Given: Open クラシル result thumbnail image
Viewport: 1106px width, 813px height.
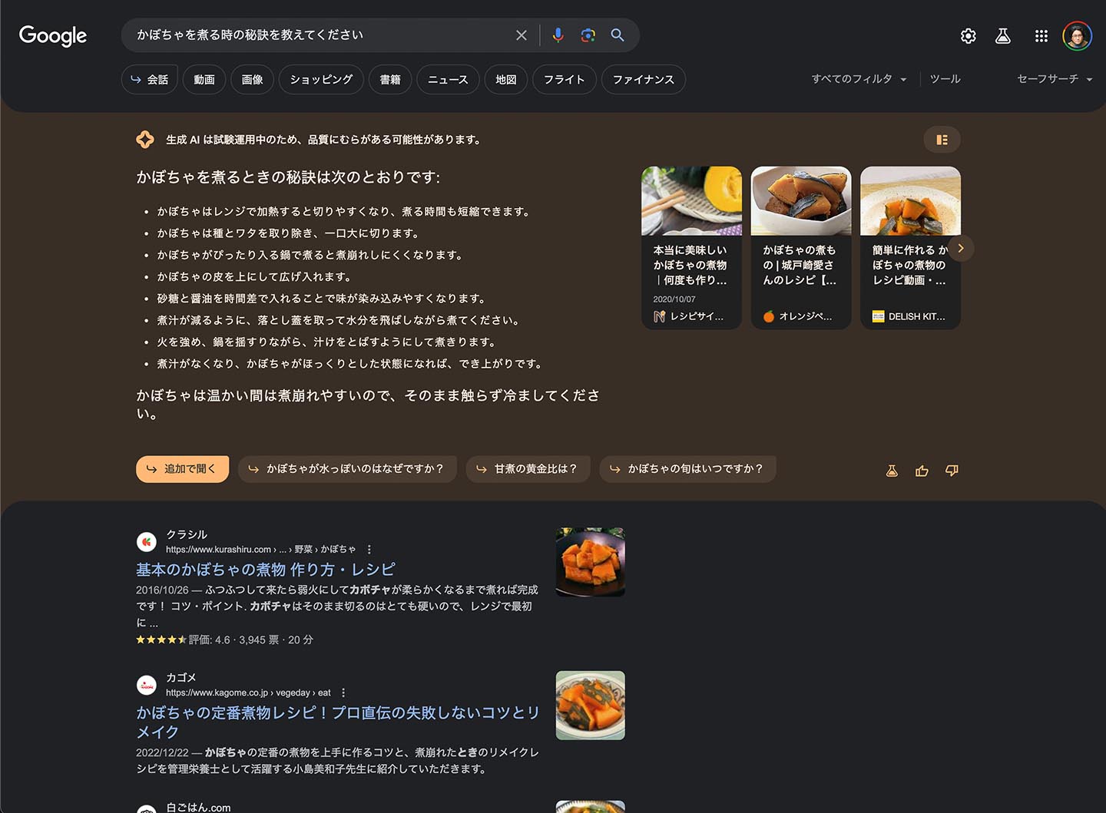Looking at the screenshot, I should pyautogui.click(x=590, y=562).
